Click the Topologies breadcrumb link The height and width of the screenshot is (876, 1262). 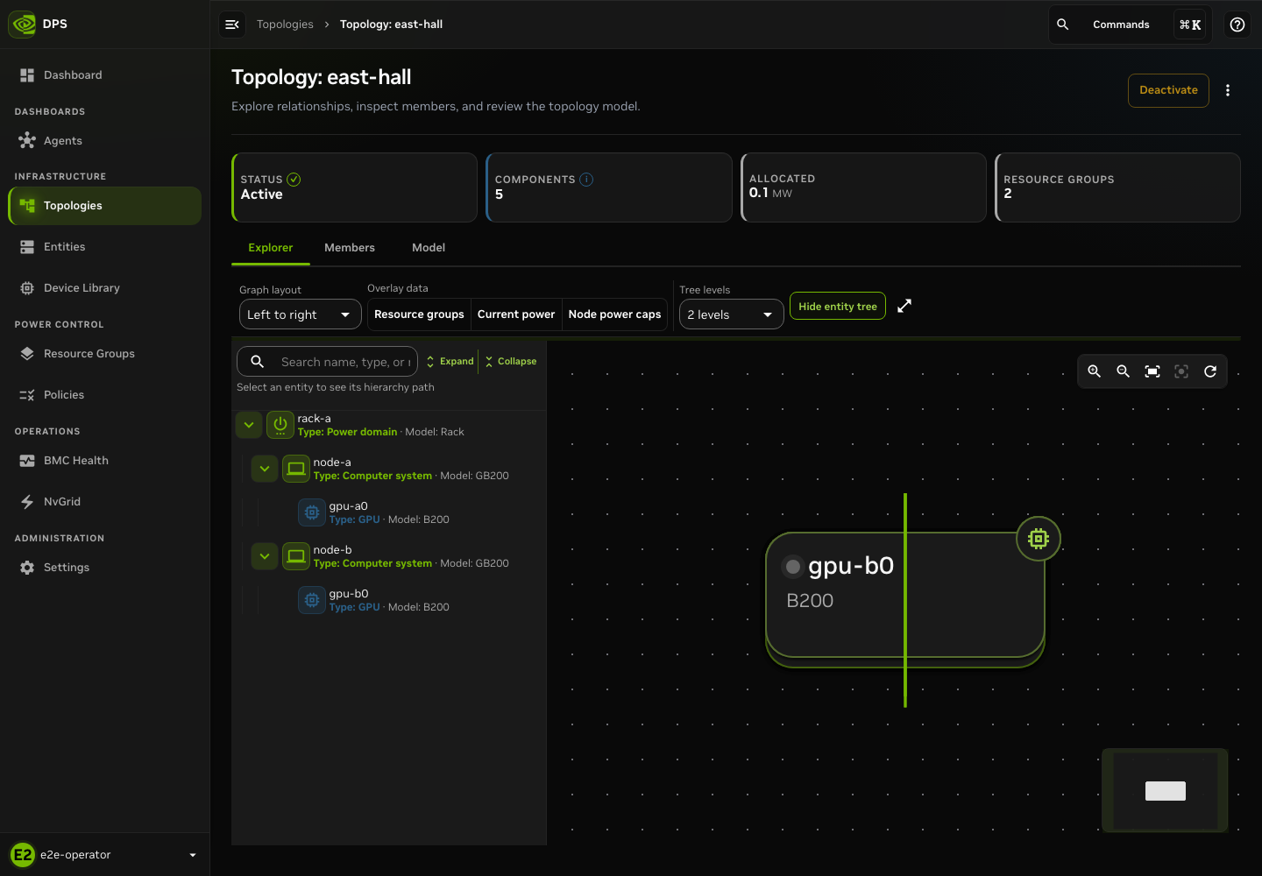[x=285, y=25]
